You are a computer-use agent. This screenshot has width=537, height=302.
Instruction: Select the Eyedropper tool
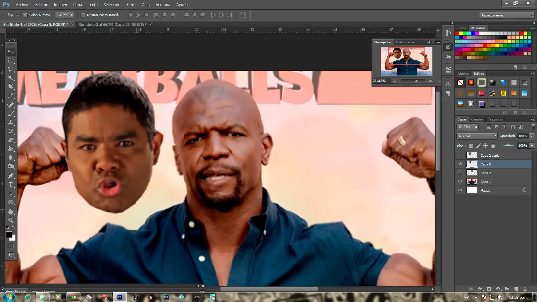coord(11,96)
